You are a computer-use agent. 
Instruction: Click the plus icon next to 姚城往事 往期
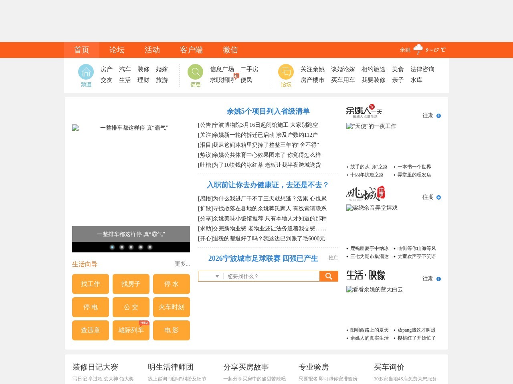[439, 197]
